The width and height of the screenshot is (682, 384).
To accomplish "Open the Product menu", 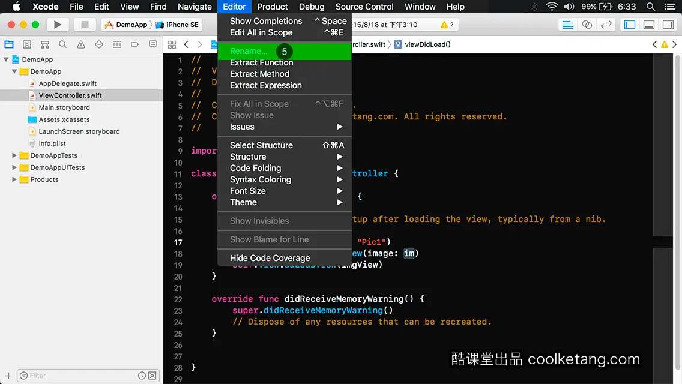I will click(x=273, y=7).
